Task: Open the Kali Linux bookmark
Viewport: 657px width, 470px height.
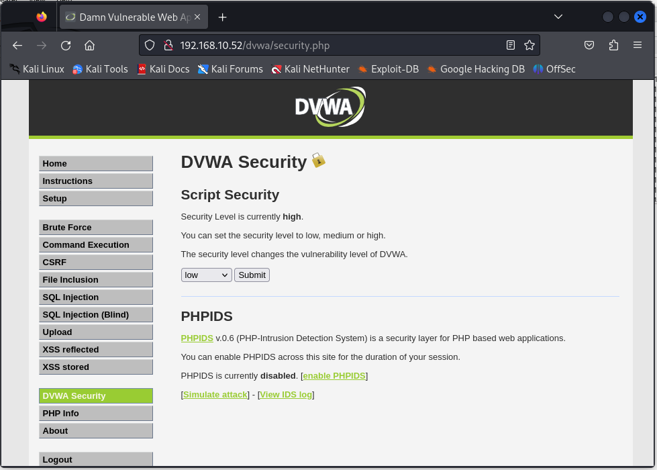Action: (x=37, y=69)
